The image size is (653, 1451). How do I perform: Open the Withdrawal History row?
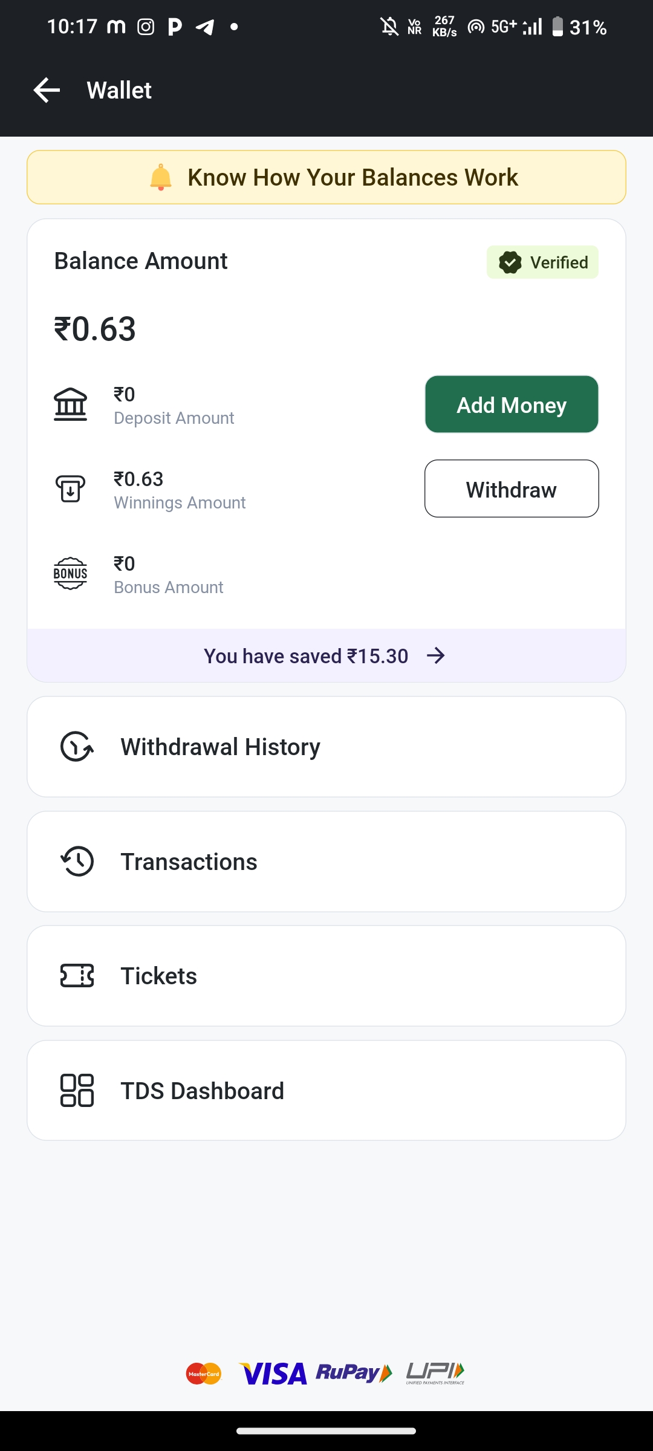(x=326, y=747)
